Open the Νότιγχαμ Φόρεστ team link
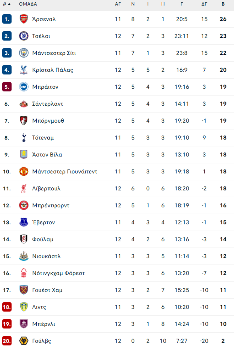 [x=58, y=273]
